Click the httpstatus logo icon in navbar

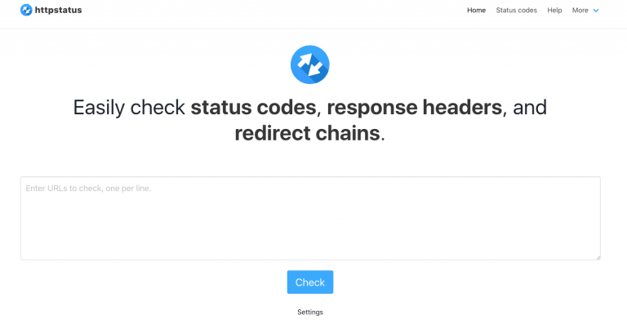tap(27, 11)
